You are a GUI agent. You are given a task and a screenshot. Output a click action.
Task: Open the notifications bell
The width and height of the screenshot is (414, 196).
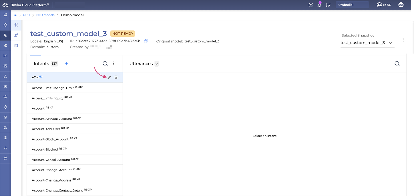(319, 5)
